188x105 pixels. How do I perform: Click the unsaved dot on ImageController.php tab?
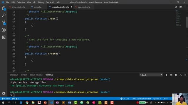point(71,7)
